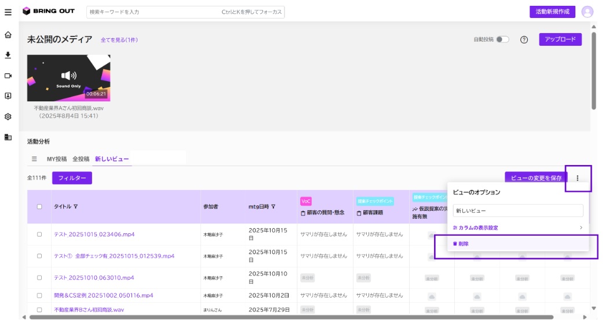Click the download icon in sidebar
Viewport: 609px width, 330px height.
[x=8, y=55]
